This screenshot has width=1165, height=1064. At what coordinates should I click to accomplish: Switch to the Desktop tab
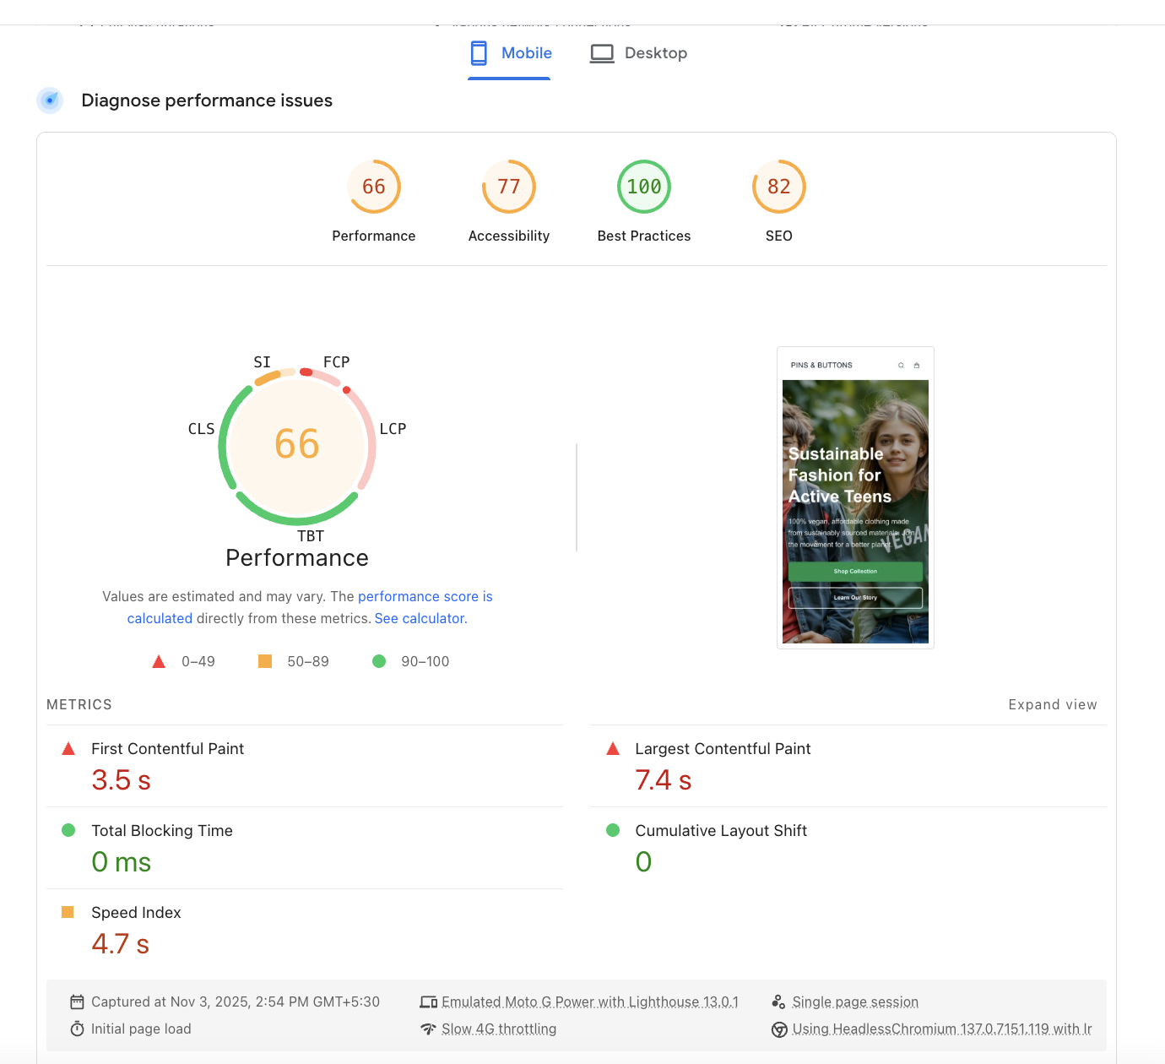point(638,53)
